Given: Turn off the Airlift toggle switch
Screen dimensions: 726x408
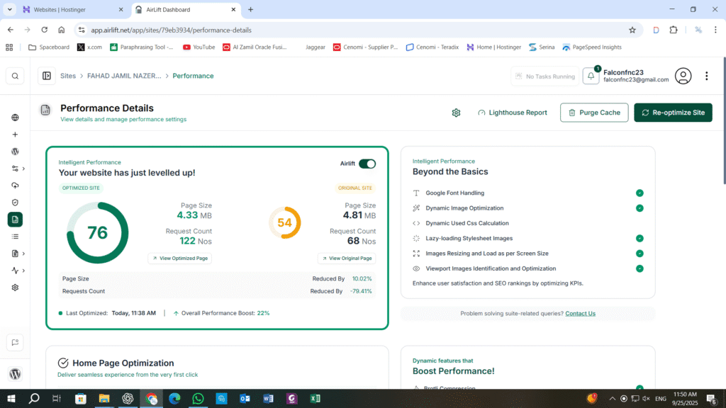Looking at the screenshot, I should click(367, 164).
